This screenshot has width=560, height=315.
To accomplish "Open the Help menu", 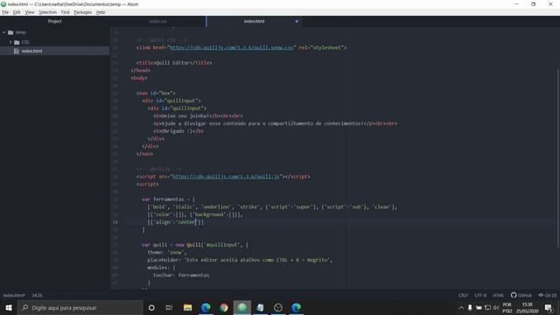I will [101, 12].
